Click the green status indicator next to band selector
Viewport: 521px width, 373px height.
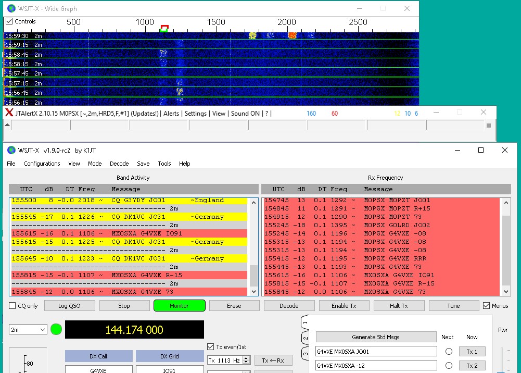[56, 329]
